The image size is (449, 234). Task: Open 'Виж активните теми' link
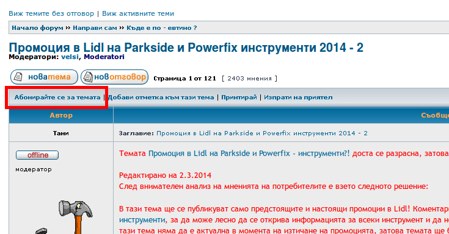point(138,13)
